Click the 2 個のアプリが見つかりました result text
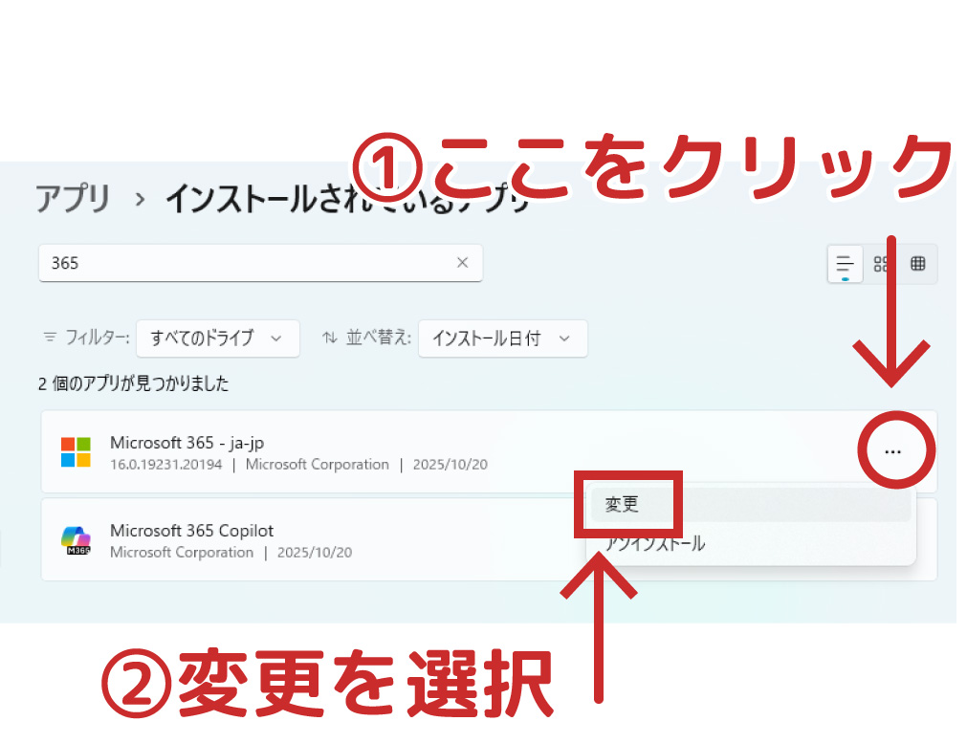Screen dimensions: 967x743 [133, 383]
